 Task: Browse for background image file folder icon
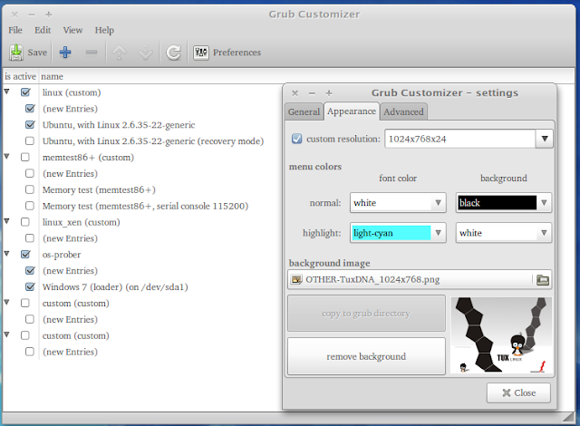(542, 279)
